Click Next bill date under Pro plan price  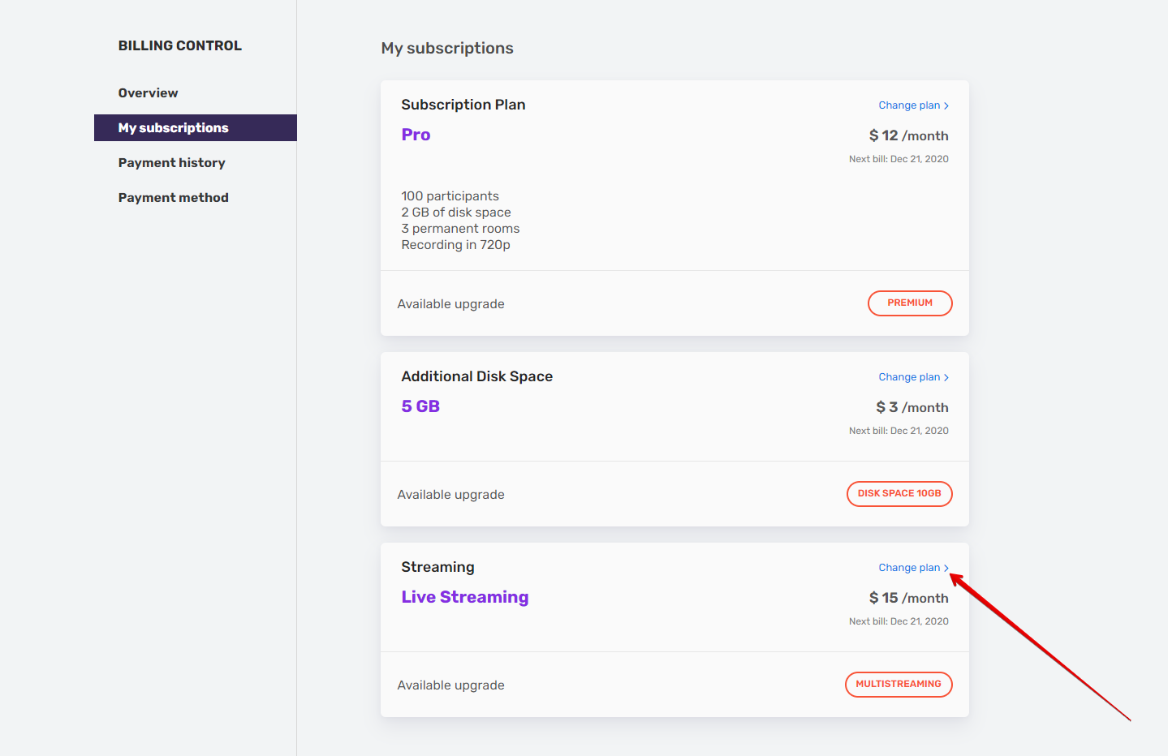point(899,159)
